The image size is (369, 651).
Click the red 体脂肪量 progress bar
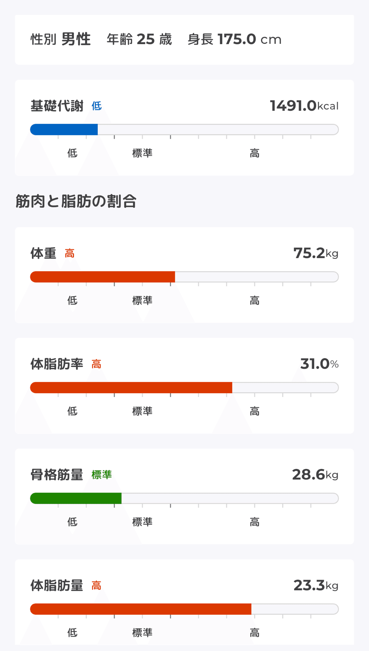(140, 609)
